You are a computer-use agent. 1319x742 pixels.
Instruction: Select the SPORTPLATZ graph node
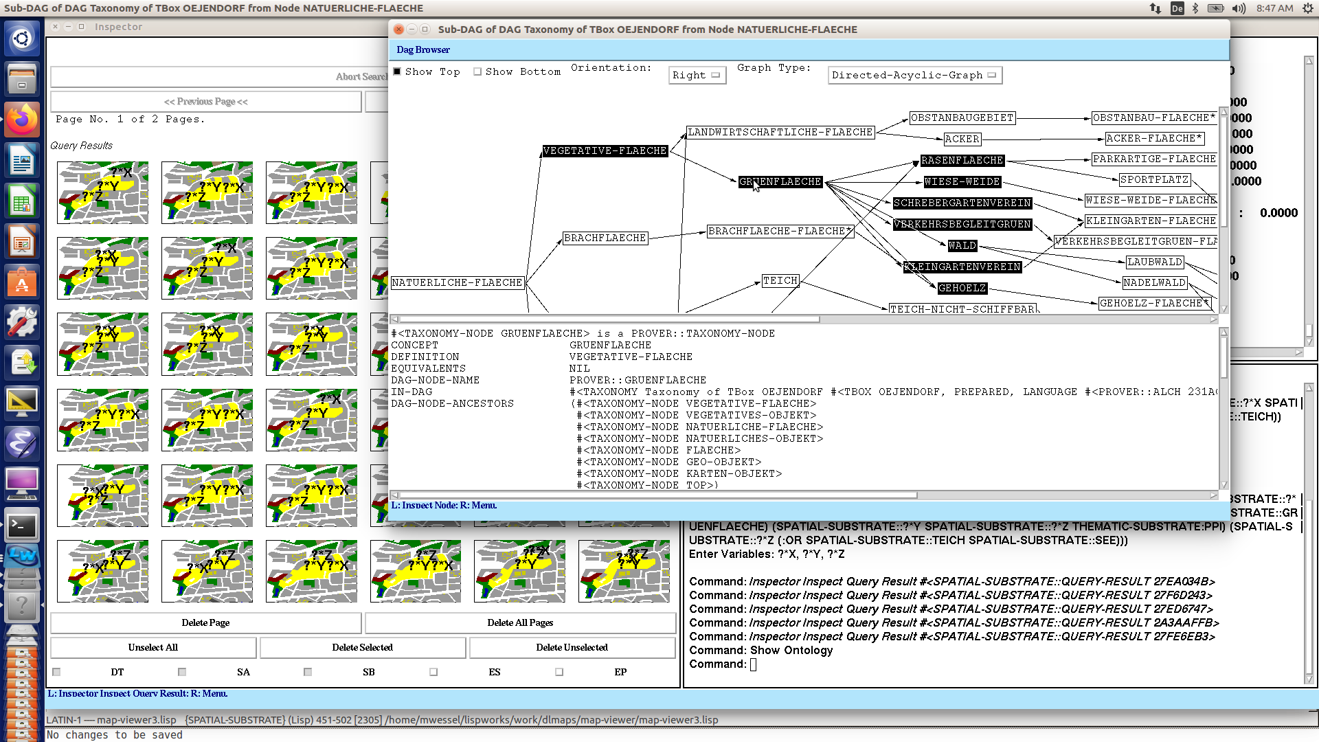[x=1154, y=179]
